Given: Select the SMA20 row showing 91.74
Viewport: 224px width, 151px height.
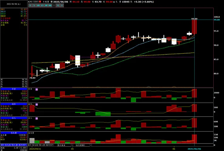Looking at the screenshot, I should click(14, 14).
